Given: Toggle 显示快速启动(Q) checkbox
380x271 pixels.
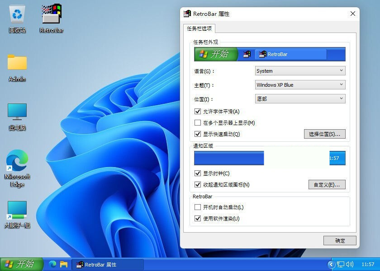Looking at the screenshot, I should coord(198,134).
